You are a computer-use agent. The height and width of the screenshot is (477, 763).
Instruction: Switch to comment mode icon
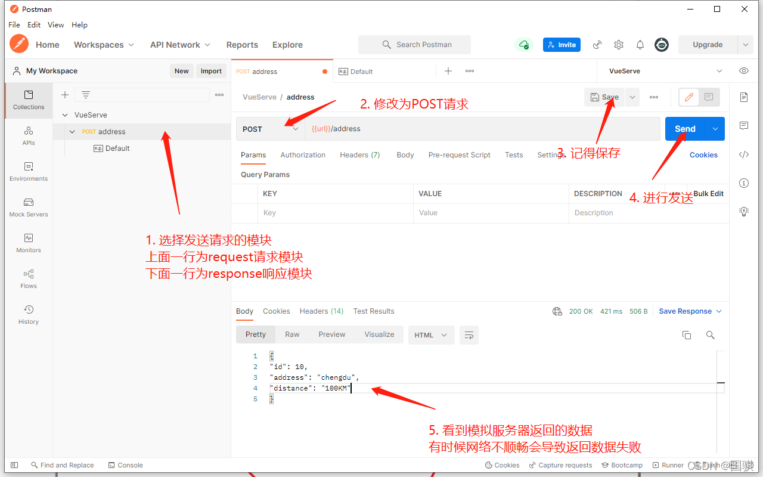tap(709, 97)
